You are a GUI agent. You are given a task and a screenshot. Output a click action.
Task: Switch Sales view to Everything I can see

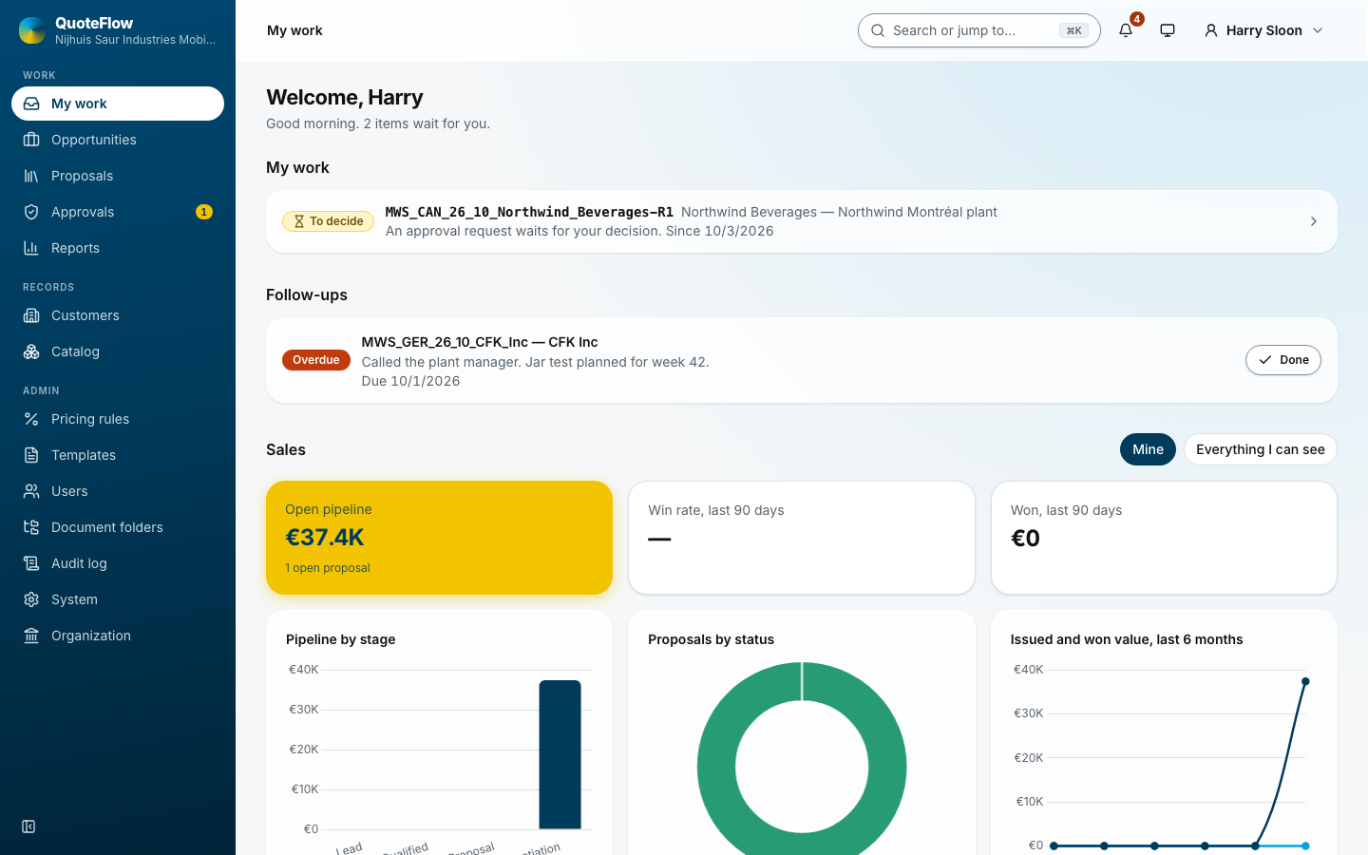pyautogui.click(x=1260, y=449)
